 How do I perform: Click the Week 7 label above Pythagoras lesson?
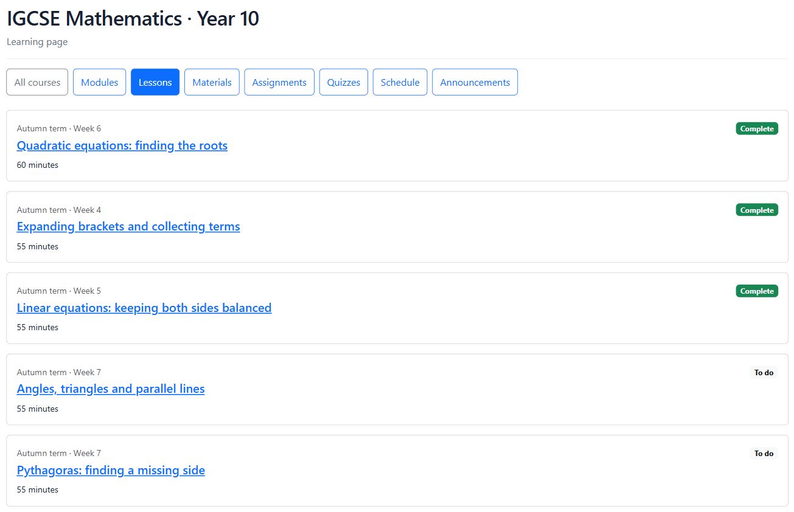[x=59, y=453]
